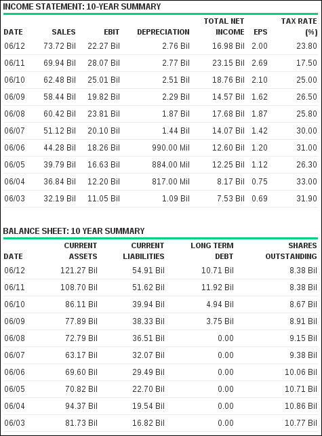Viewport: 322px width, 436px height.
Task: Select the LONG TERM DEBT header
Action: click(x=212, y=251)
